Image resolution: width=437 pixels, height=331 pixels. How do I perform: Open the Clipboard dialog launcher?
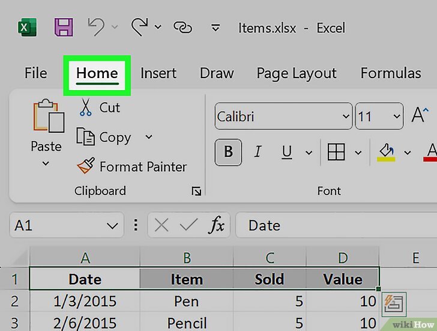[x=196, y=191]
